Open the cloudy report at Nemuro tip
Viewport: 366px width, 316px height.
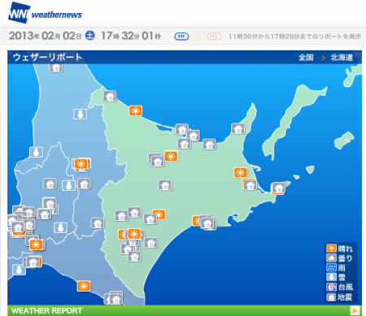[x=278, y=188]
